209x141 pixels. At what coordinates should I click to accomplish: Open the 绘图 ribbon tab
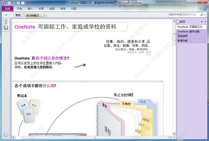click(52, 9)
